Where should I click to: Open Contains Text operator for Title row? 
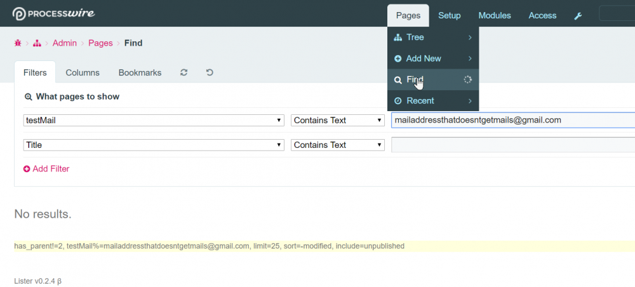coord(338,145)
